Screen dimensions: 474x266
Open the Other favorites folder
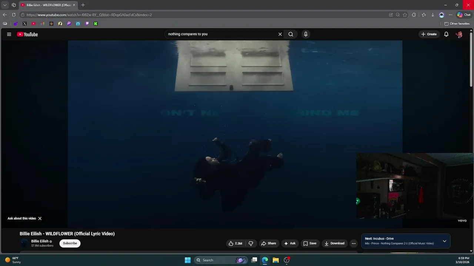pyautogui.click(x=457, y=24)
